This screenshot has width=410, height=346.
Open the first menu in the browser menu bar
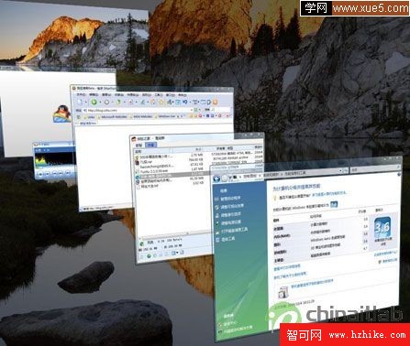point(81,95)
